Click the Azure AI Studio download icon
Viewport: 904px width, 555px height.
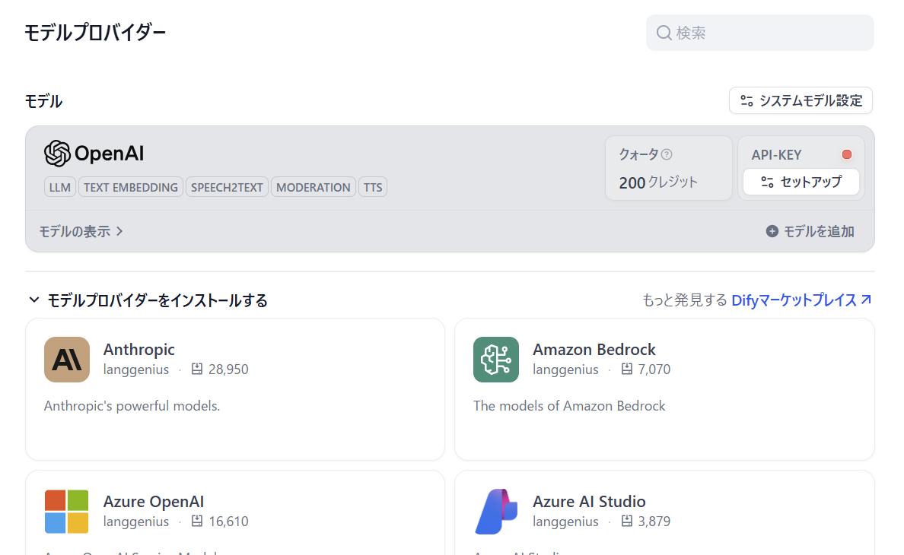[x=627, y=521]
